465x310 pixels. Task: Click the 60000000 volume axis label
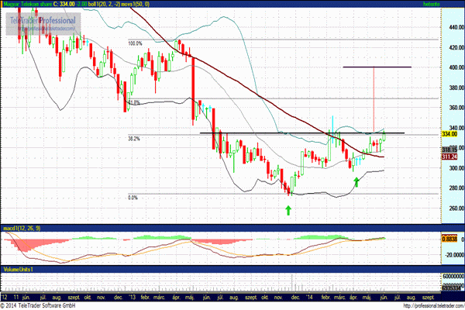[453, 276]
